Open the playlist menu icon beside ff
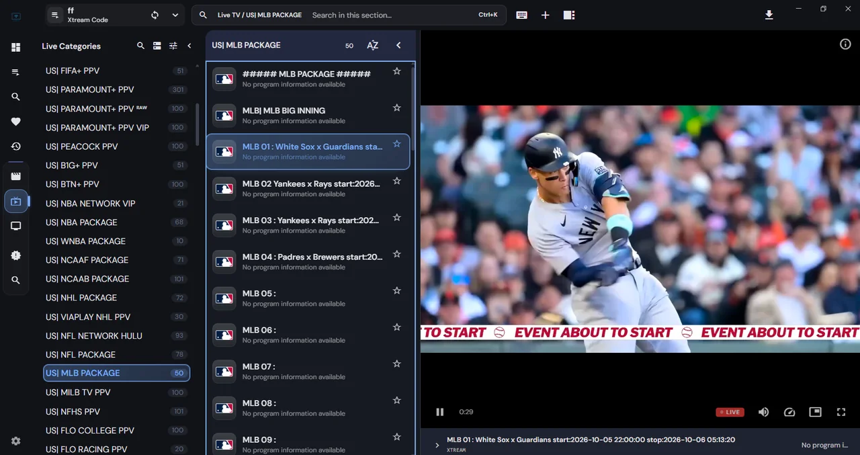Viewport: 860px width, 455px height. pos(55,15)
